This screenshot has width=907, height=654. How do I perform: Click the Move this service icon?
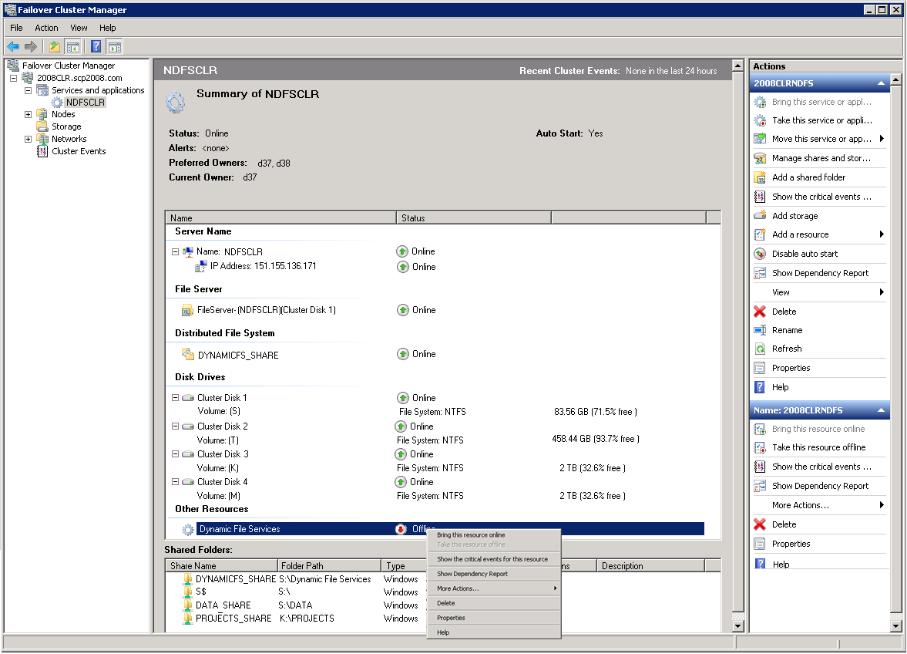coord(760,139)
